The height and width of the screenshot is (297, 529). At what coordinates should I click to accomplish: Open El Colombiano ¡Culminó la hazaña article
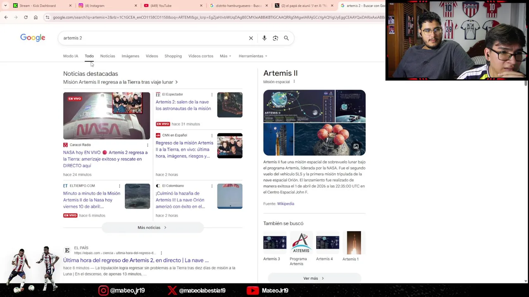click(180, 200)
